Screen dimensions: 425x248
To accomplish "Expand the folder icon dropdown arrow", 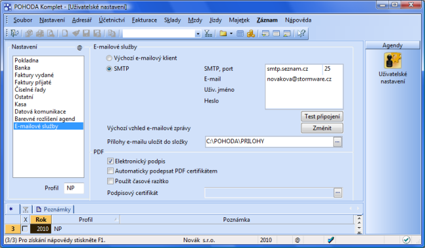I will (x=231, y=33).
